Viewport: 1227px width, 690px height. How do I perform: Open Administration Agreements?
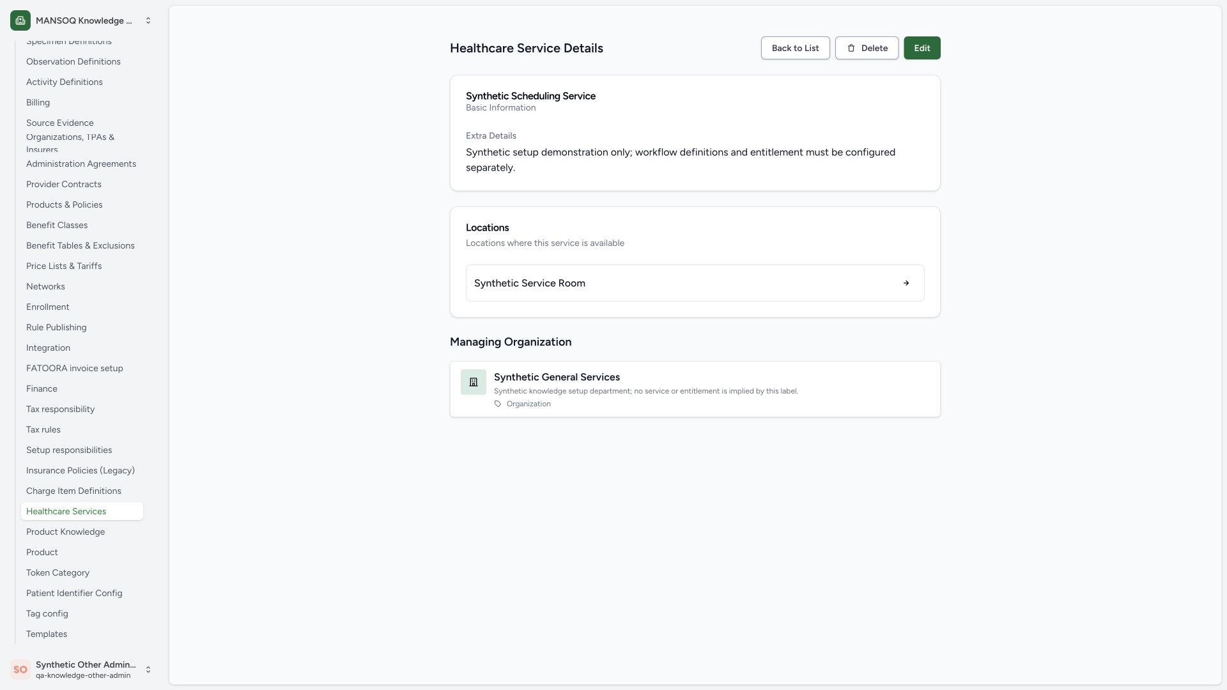(x=82, y=164)
